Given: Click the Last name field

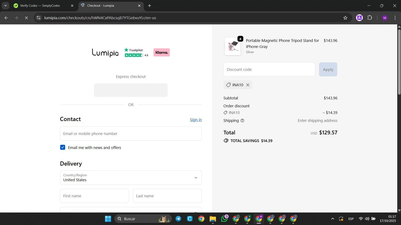Looking at the screenshot, I should click(167, 196).
